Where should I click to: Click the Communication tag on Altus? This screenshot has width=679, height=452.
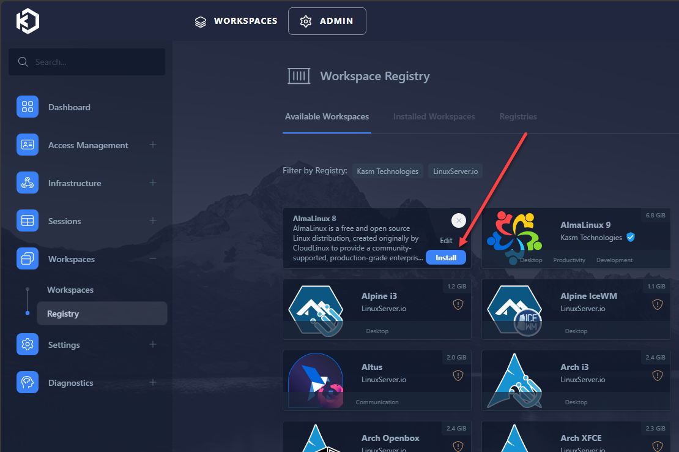(377, 402)
